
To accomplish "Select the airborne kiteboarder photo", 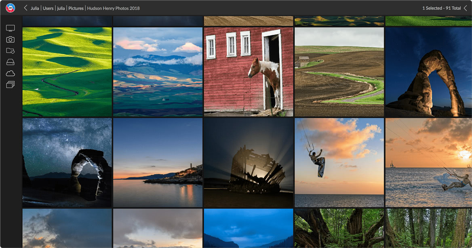I will 339,162.
